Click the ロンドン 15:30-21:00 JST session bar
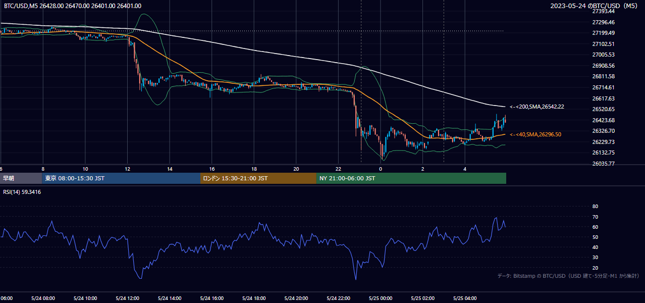 pos(258,178)
